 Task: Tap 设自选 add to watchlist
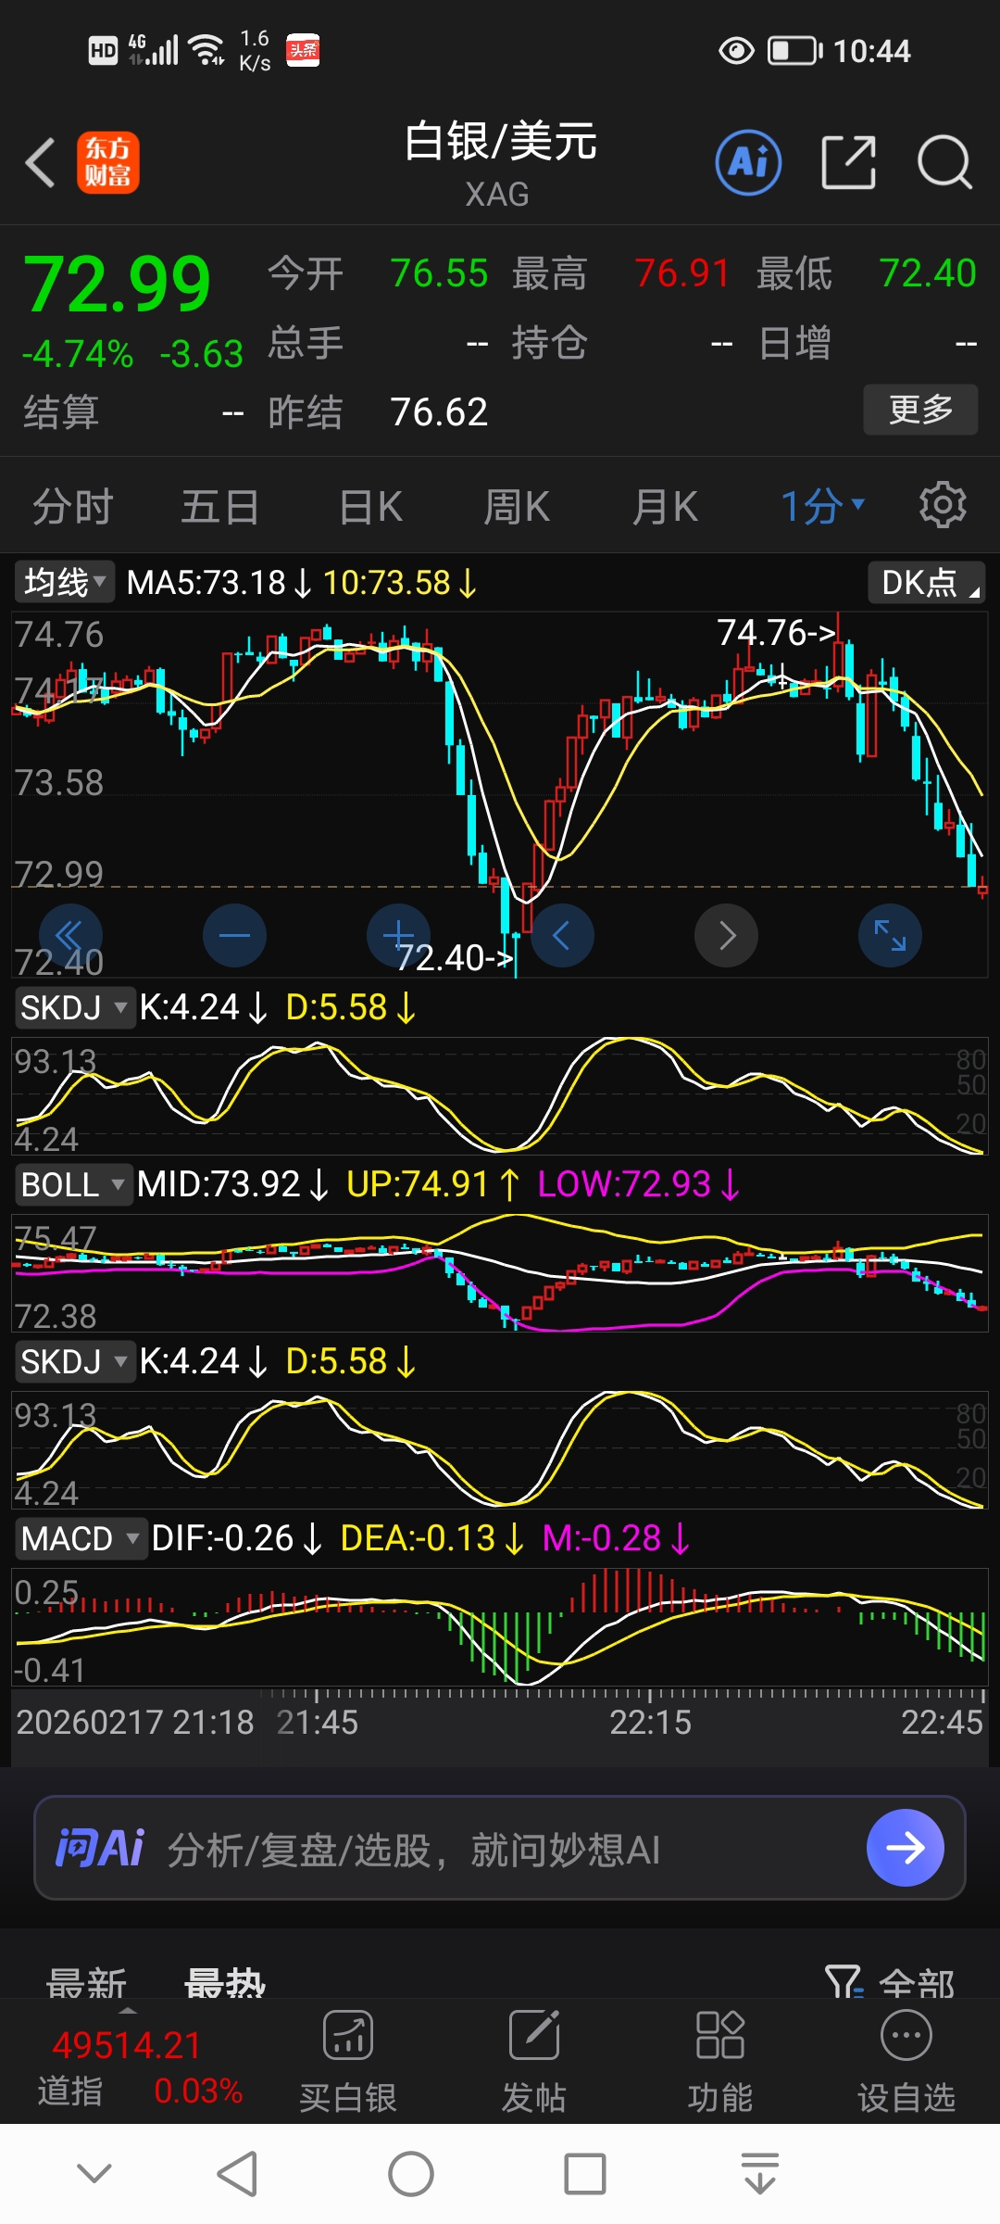click(906, 2062)
